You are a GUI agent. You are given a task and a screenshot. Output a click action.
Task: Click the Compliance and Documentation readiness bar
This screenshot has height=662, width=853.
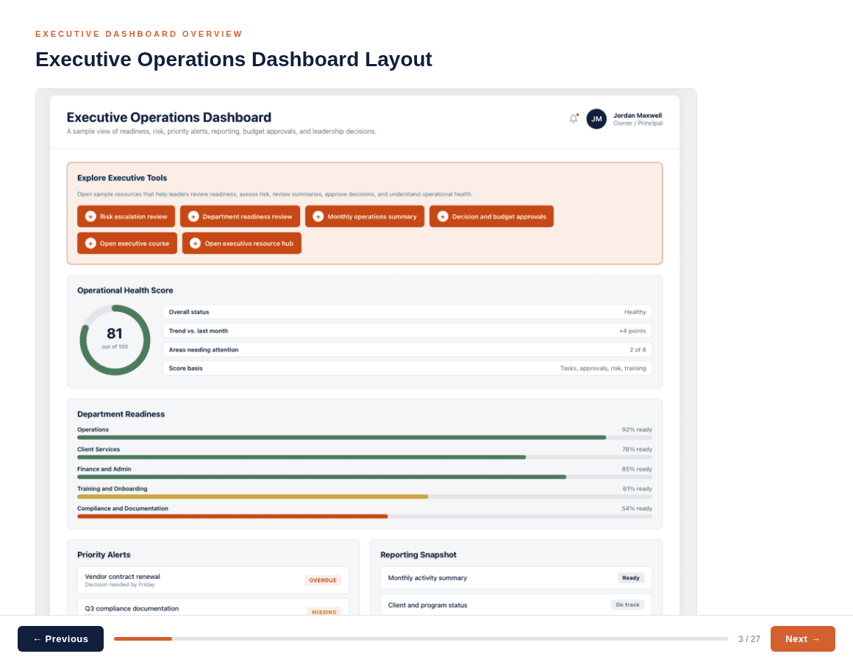pos(365,516)
